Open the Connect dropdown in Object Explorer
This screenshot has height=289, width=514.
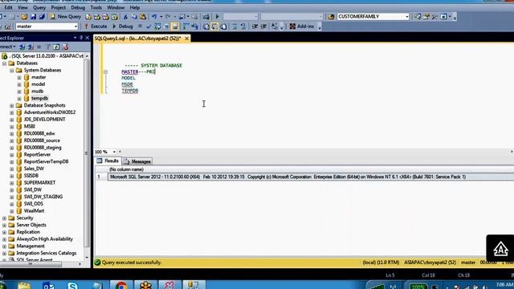14,47
